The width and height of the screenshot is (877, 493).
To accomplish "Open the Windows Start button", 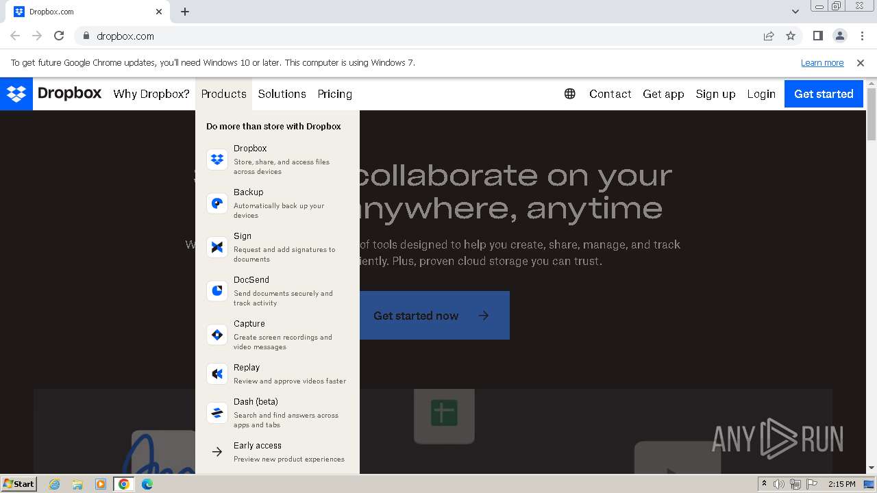I will coord(19,483).
